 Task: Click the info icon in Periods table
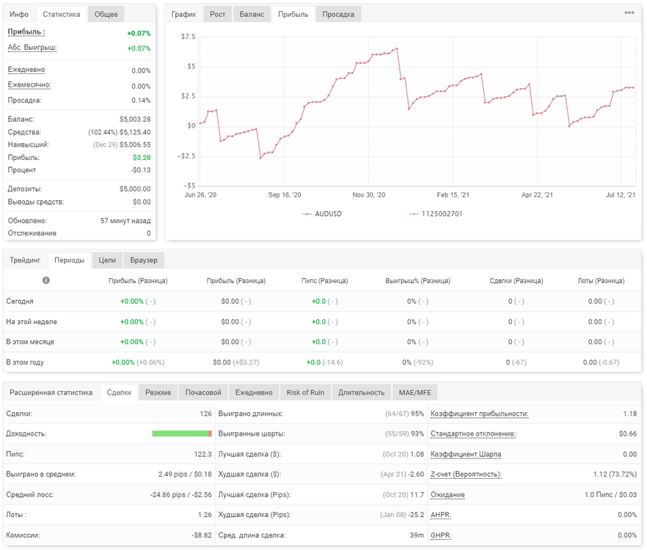pos(45,280)
